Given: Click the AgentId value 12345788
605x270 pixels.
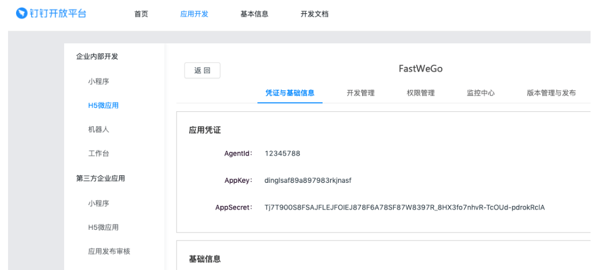Looking at the screenshot, I should [282, 153].
